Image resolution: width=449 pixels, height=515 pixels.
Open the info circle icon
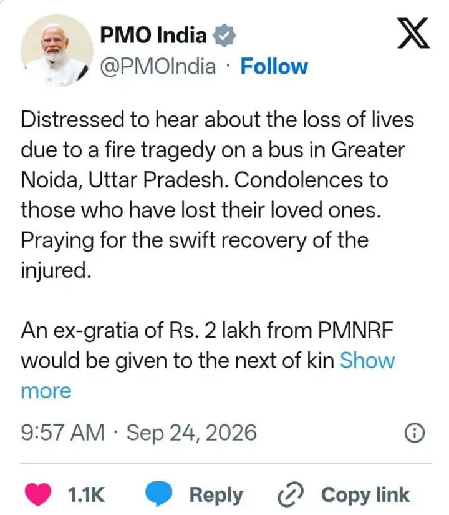point(415,433)
